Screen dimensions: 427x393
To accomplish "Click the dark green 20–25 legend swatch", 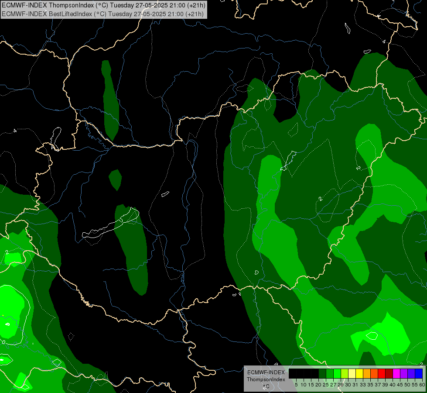I will tap(322, 373).
